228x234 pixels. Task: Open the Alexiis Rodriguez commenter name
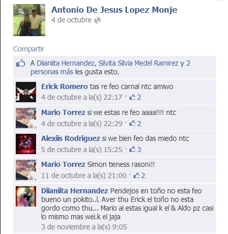pyautogui.click(x=71, y=138)
